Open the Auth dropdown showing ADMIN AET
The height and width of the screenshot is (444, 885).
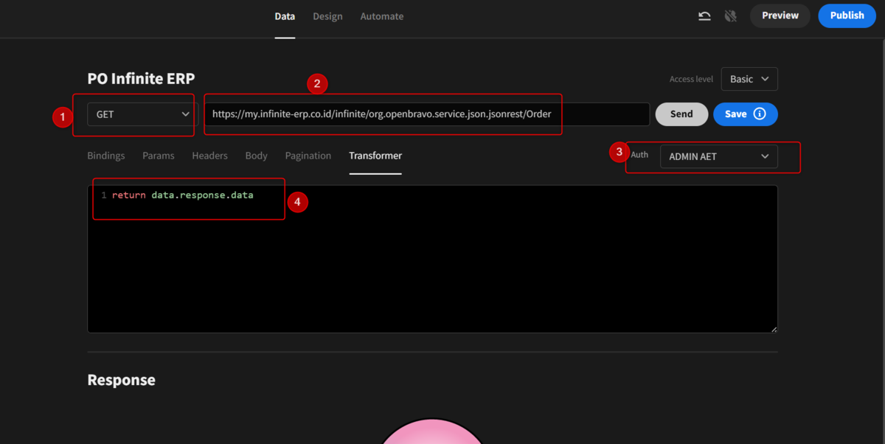point(718,156)
